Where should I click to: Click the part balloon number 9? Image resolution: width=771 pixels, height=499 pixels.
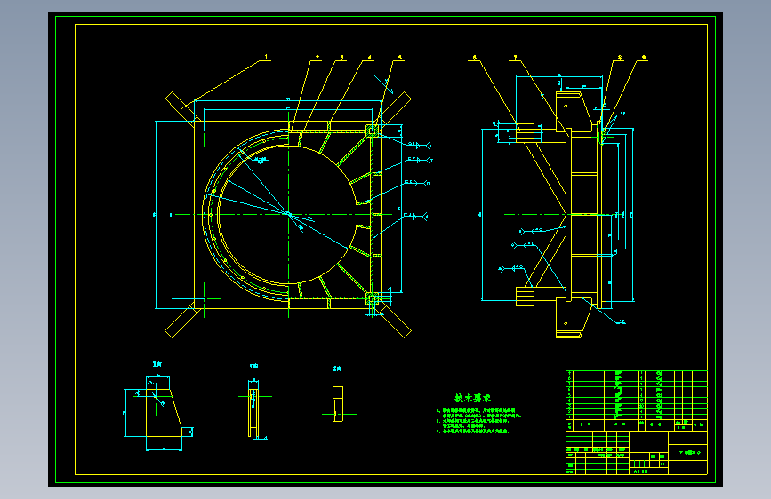(643, 58)
